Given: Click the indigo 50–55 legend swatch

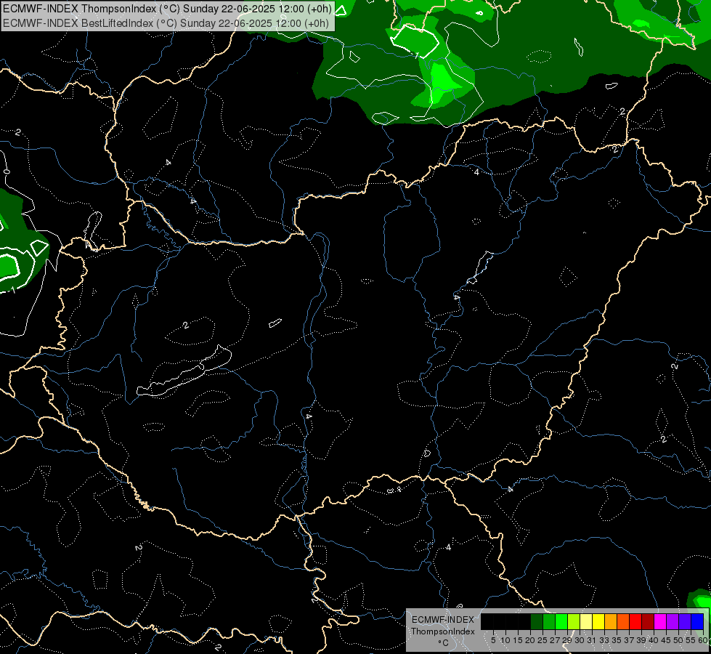Looking at the screenshot, I should 685,621.
